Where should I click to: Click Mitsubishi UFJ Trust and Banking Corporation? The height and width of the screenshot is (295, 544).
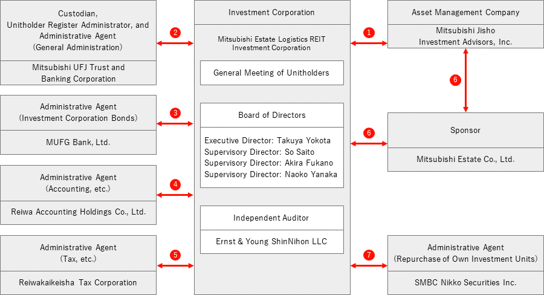click(x=78, y=73)
